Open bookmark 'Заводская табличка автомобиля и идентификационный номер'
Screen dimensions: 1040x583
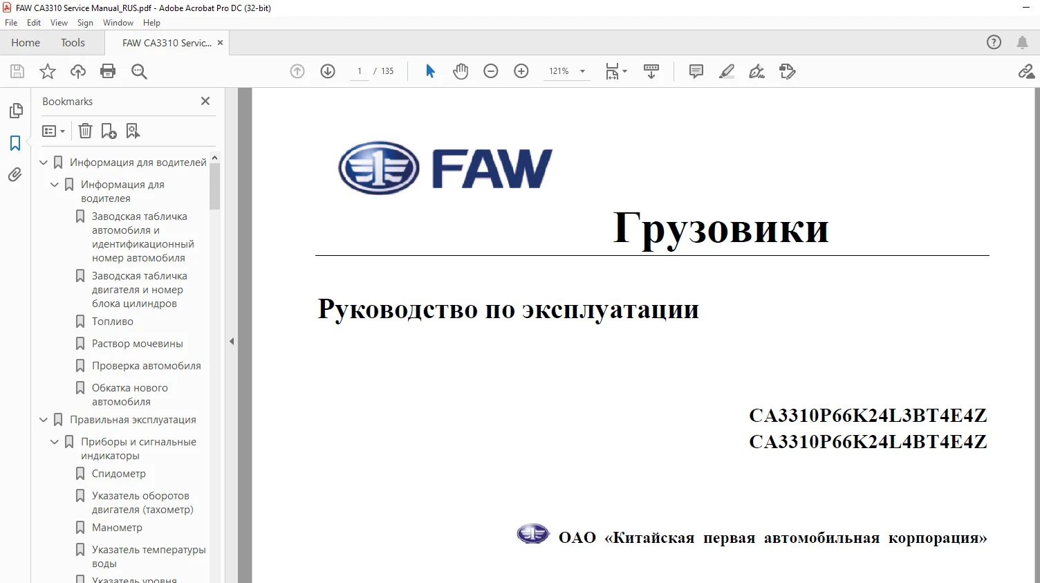[x=143, y=237]
